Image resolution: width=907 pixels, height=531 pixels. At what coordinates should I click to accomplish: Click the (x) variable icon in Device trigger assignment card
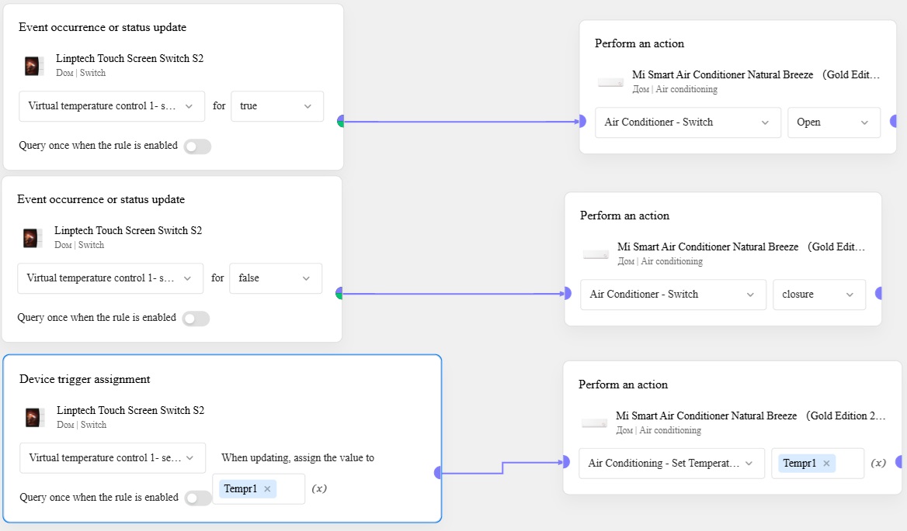[319, 488]
